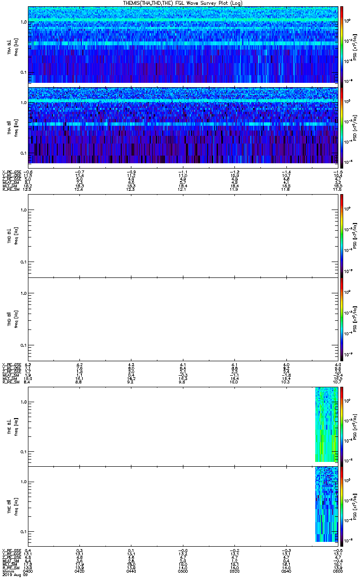The width and height of the screenshot is (361, 578).
Task: Click the THE B-perpendicular data segment
Action: coord(326,425)
